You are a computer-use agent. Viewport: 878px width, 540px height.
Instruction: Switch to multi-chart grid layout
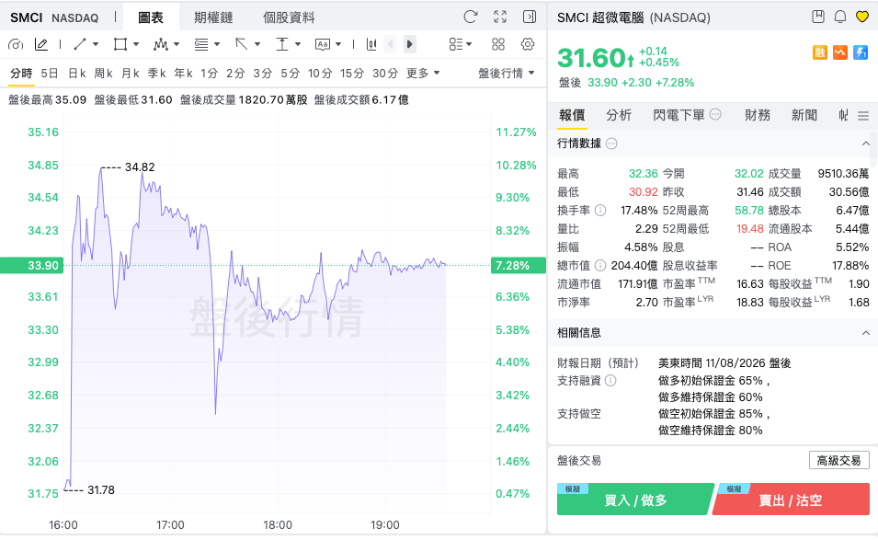click(x=497, y=44)
